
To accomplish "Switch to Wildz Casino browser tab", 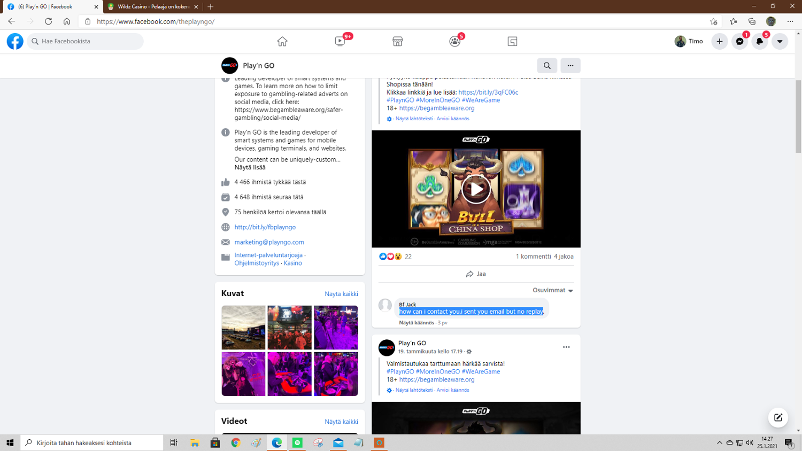I will pyautogui.click(x=152, y=6).
